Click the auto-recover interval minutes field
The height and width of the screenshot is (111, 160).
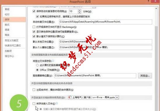click(73, 11)
